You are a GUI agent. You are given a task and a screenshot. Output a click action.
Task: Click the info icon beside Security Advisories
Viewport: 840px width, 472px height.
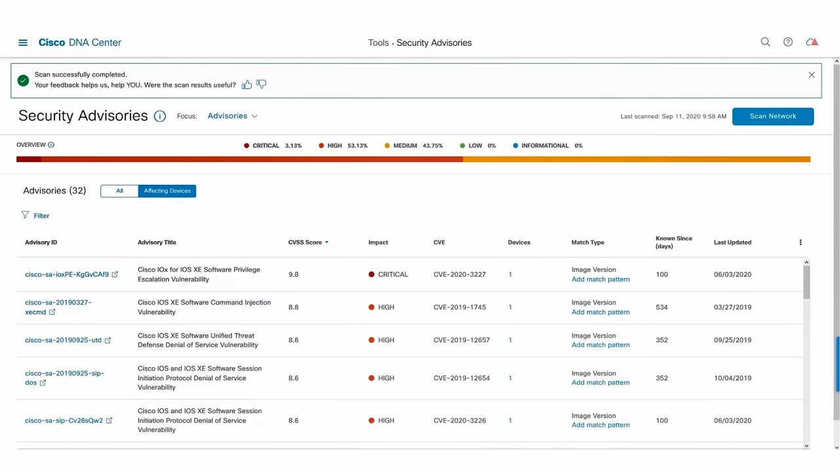pyautogui.click(x=159, y=116)
